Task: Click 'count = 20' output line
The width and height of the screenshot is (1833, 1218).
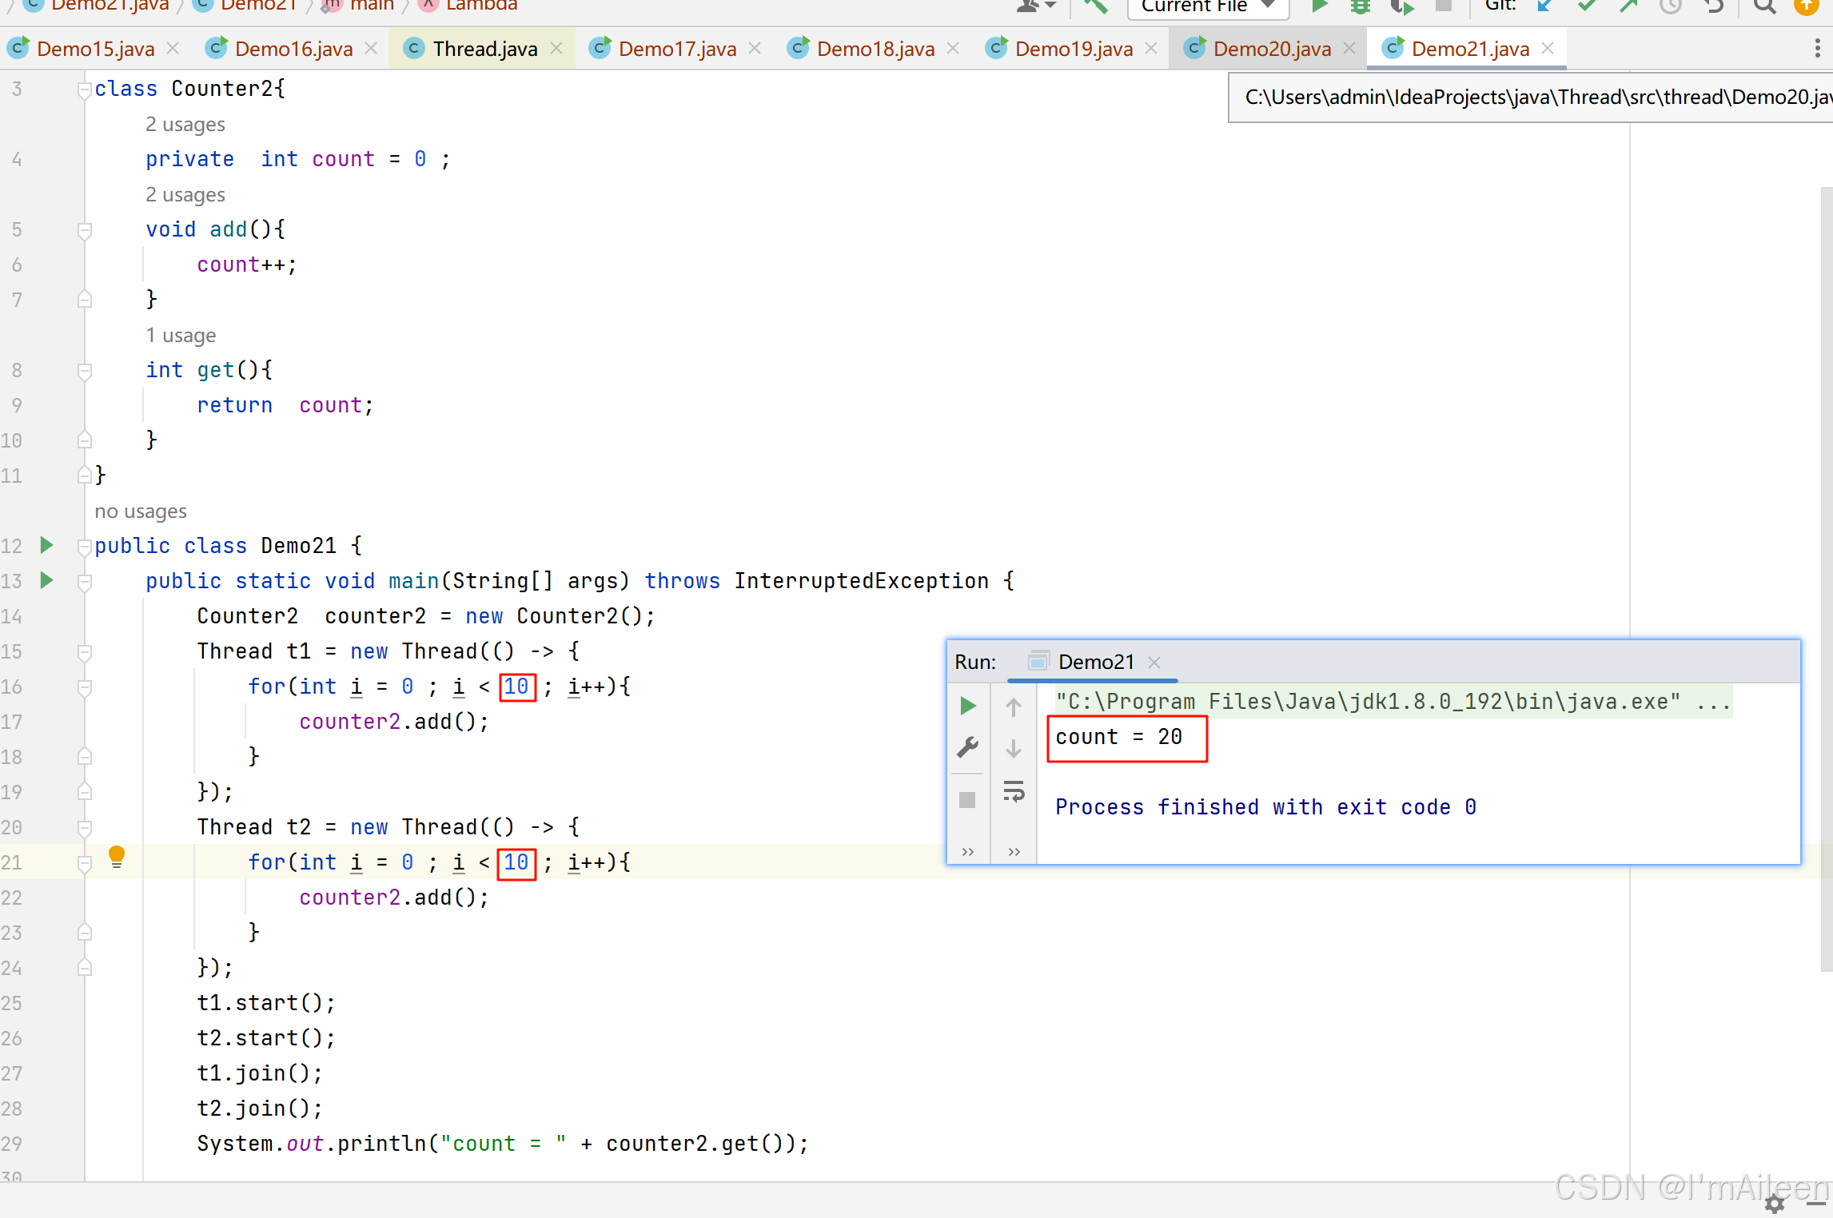Action: [x=1118, y=737]
